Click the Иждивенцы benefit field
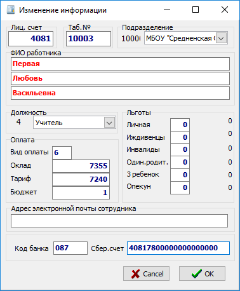Image resolution: width=240 pixels, height=291 pixels. 180,137
